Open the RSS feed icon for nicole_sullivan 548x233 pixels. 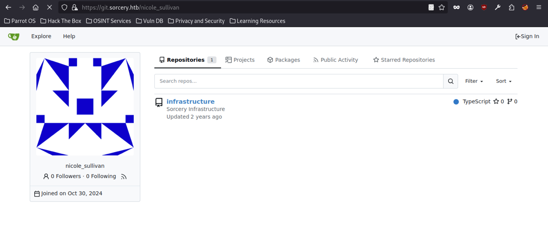tap(124, 177)
